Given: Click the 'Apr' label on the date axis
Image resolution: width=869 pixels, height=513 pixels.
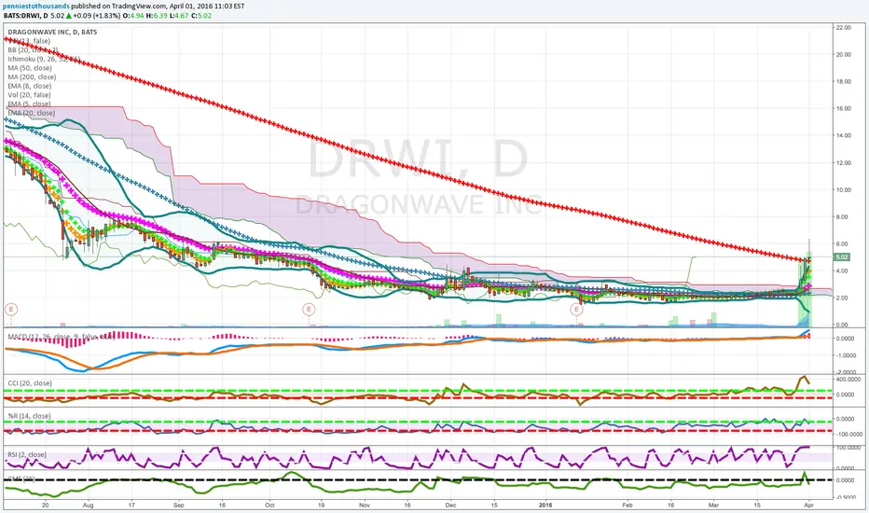Looking at the screenshot, I should point(808,506).
